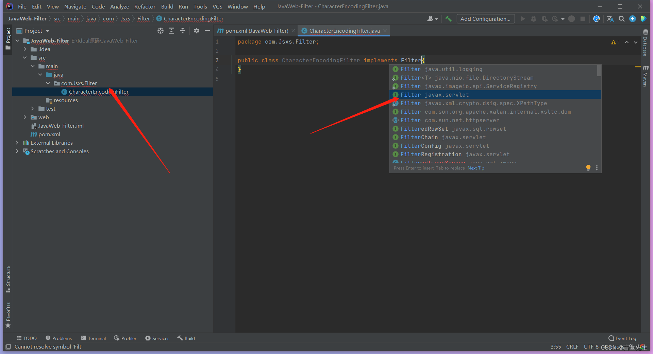This screenshot has height=354, width=653.
Task: Toggle the Structure tool window
Action: (x=8, y=279)
